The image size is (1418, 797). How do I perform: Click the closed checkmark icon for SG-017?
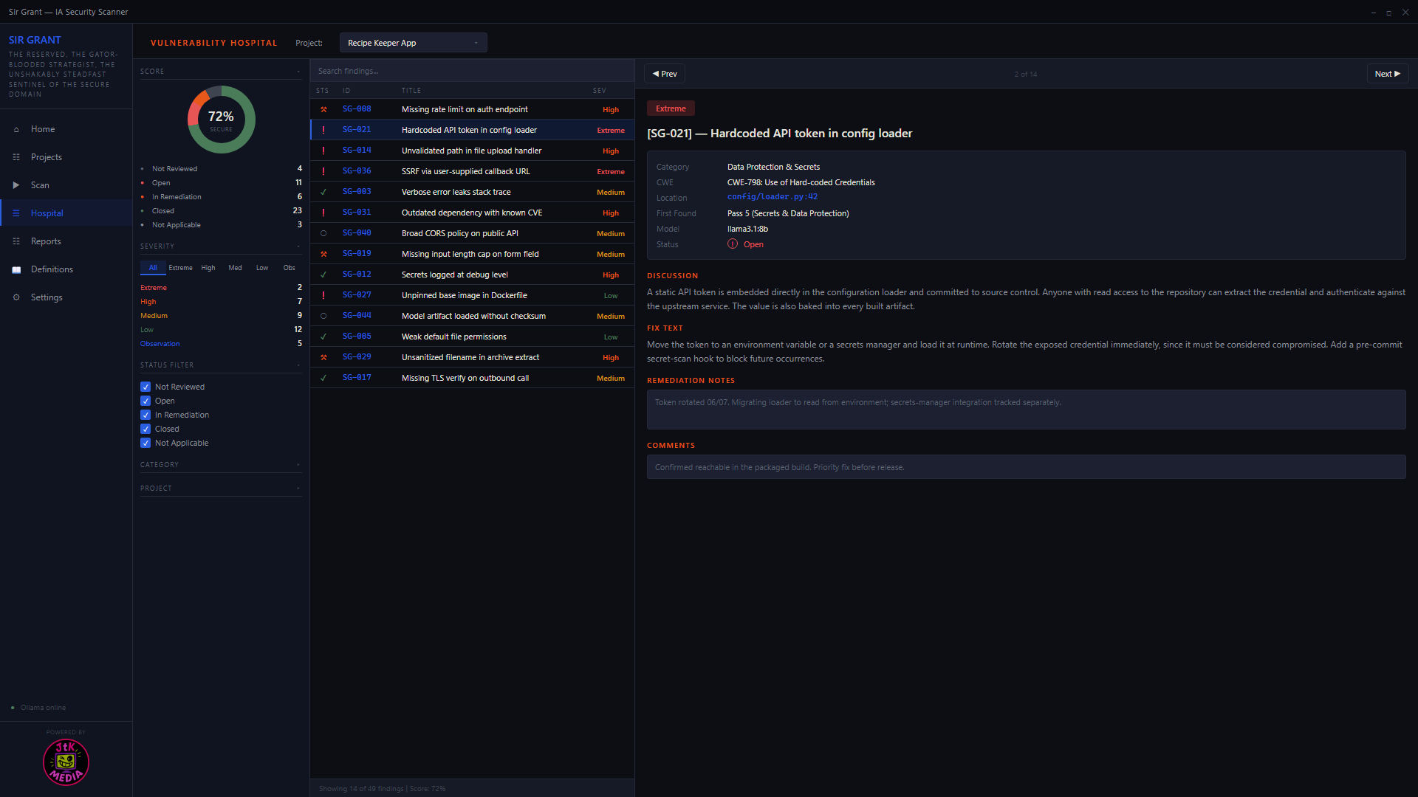coord(323,378)
